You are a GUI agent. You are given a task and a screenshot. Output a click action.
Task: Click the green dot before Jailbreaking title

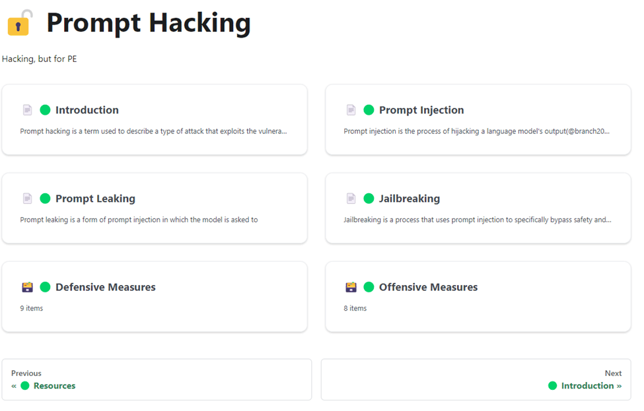(369, 199)
